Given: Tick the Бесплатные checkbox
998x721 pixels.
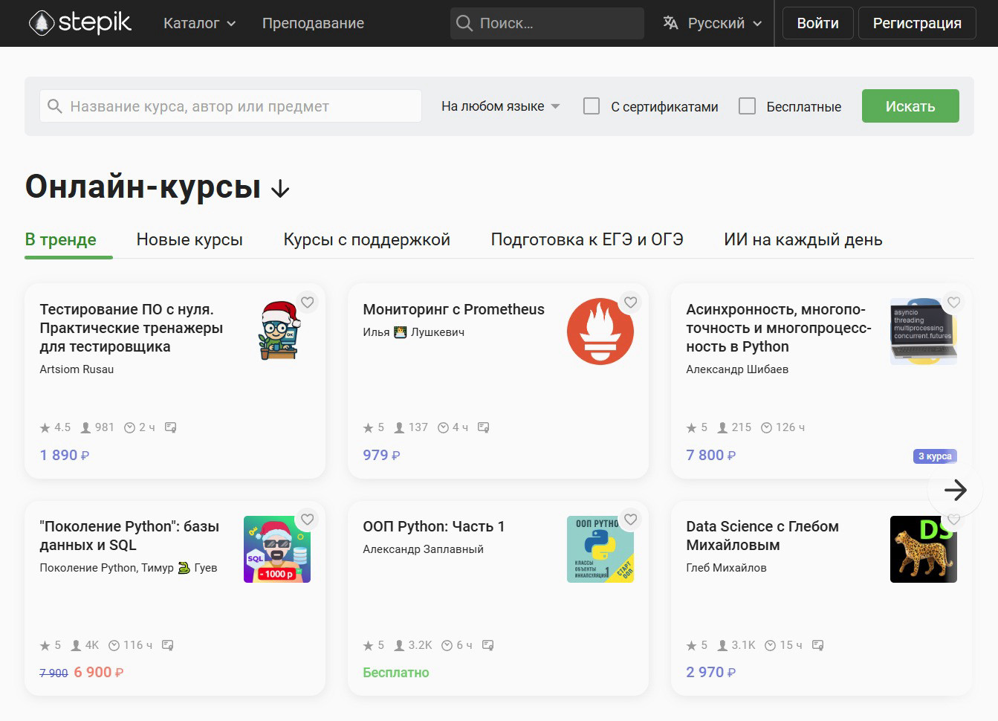Looking at the screenshot, I should [747, 106].
